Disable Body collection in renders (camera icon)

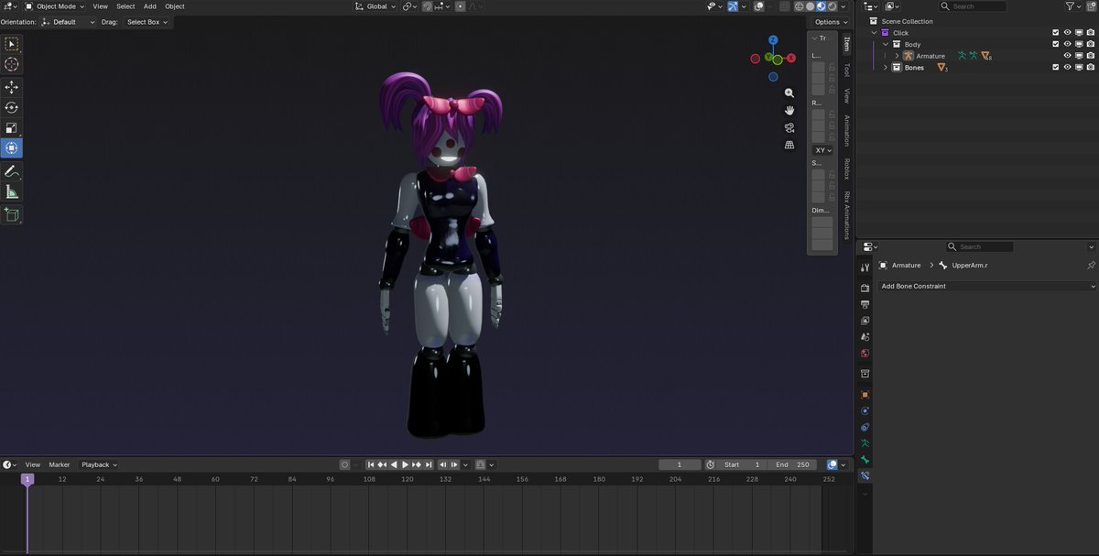(x=1090, y=44)
